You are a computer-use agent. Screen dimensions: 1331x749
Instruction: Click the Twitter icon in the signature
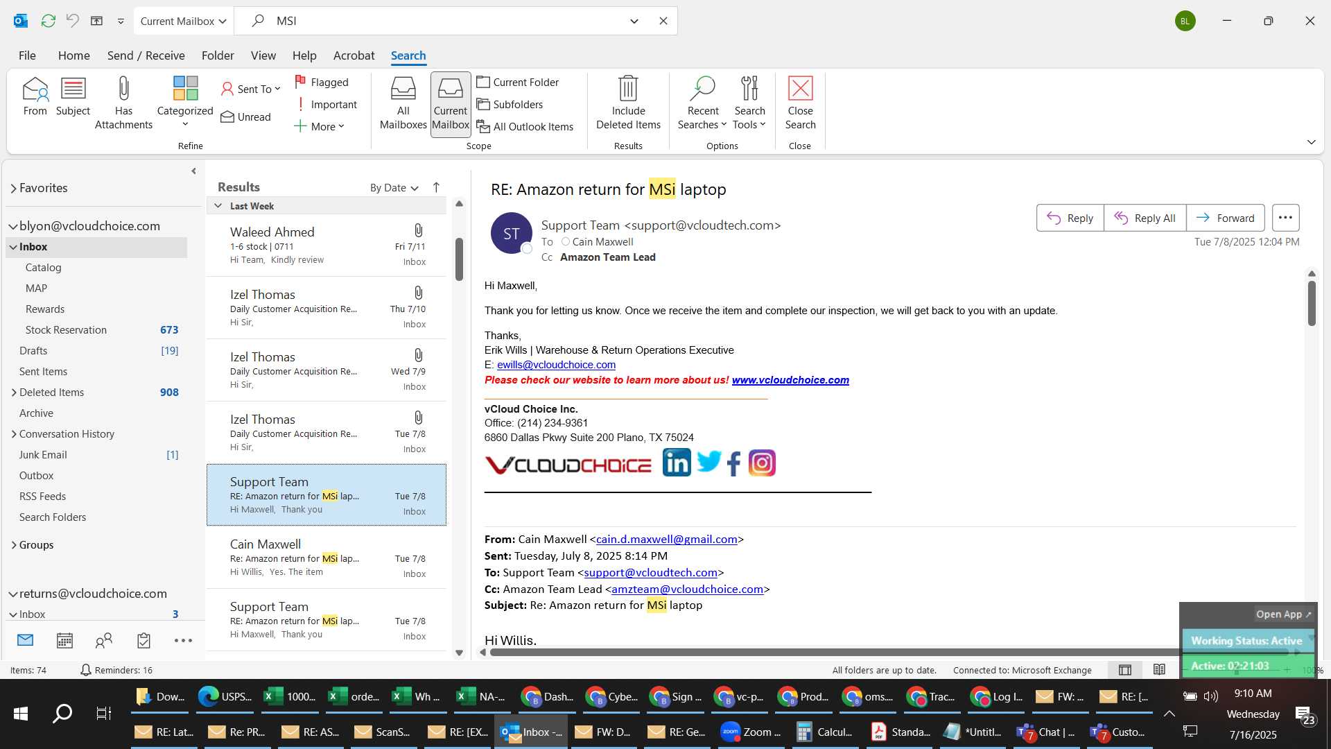click(708, 461)
